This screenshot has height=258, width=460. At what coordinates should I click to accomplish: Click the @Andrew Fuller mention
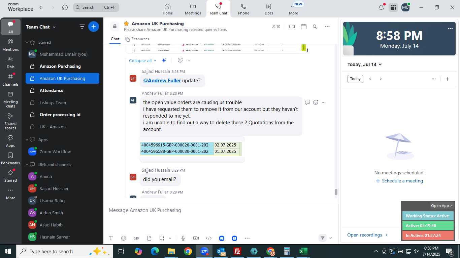[162, 81]
